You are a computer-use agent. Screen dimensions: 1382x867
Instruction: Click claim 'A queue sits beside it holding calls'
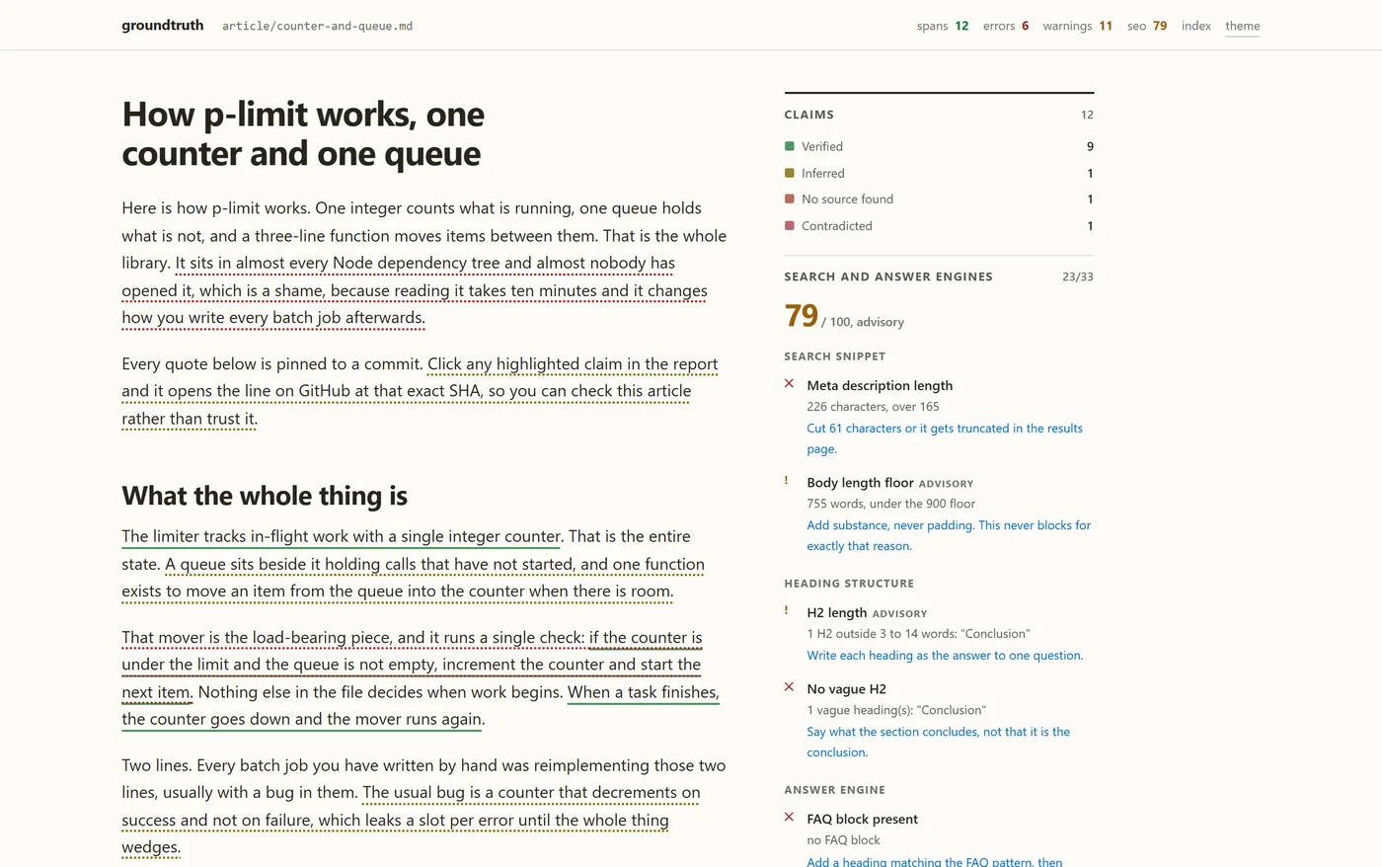point(413,578)
